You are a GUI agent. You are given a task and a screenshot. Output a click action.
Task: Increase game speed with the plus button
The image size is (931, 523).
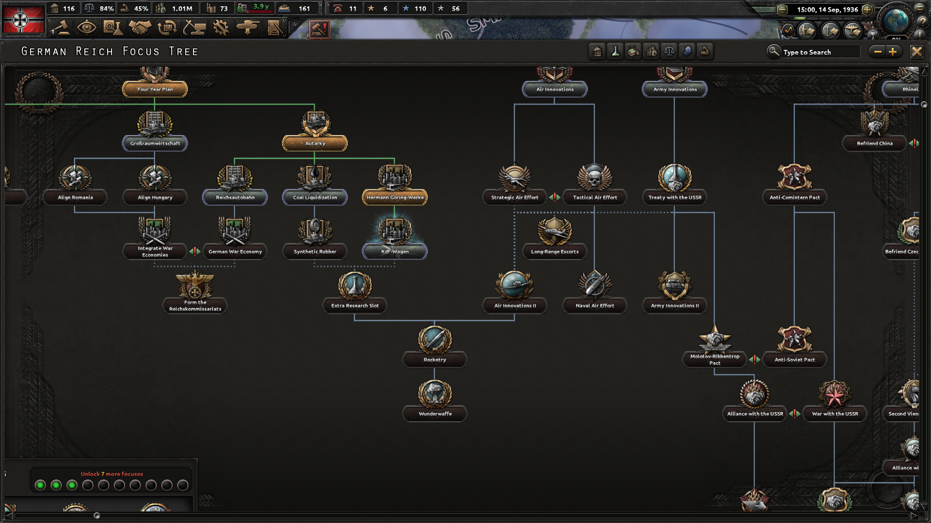coord(867,9)
